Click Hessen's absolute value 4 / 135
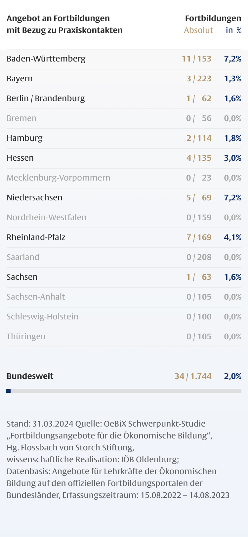The height and width of the screenshot is (537, 248). click(199, 158)
